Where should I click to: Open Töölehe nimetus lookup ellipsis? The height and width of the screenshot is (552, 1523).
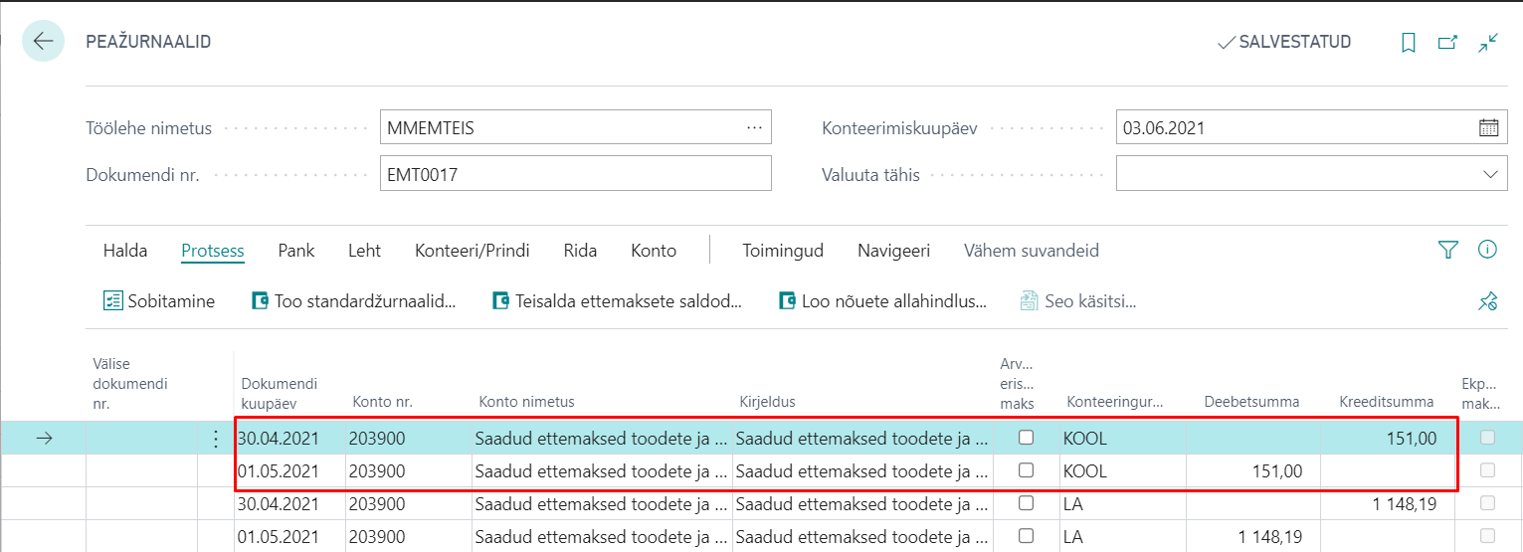pos(754,127)
